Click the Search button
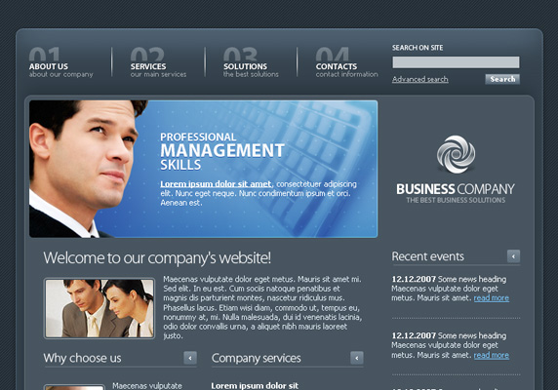Screen dimensions: 558x390 tap(502, 79)
